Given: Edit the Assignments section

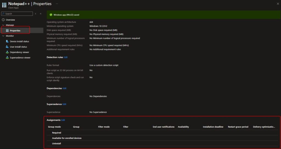Looking at the screenshot, I should tap(63, 120).
